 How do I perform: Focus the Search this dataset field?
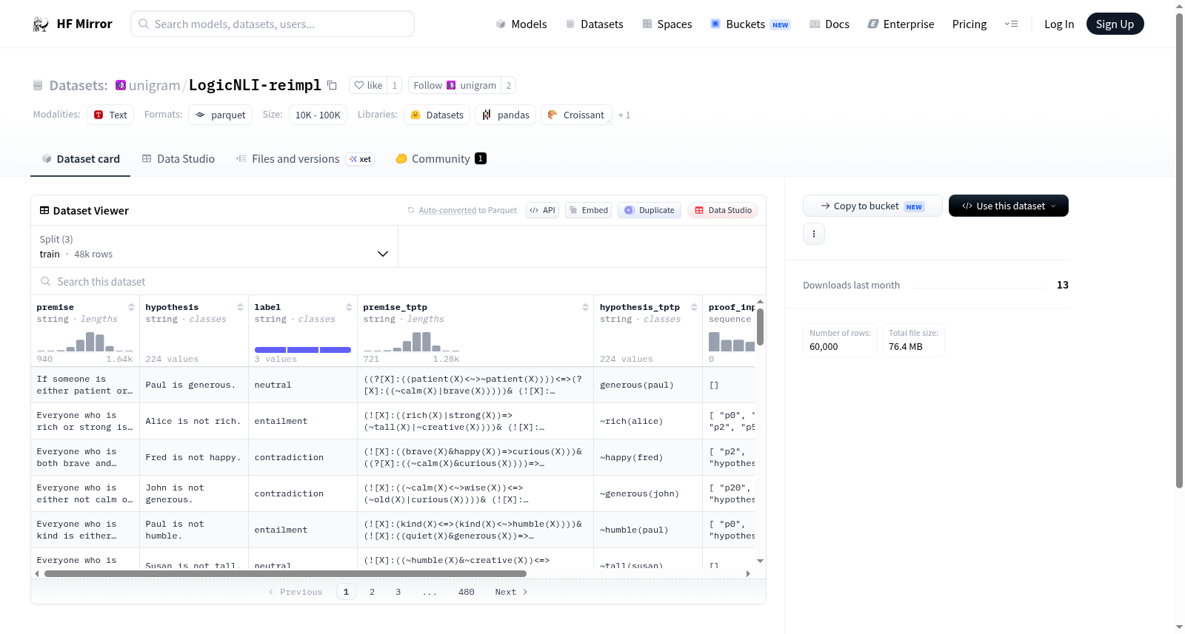(398, 281)
